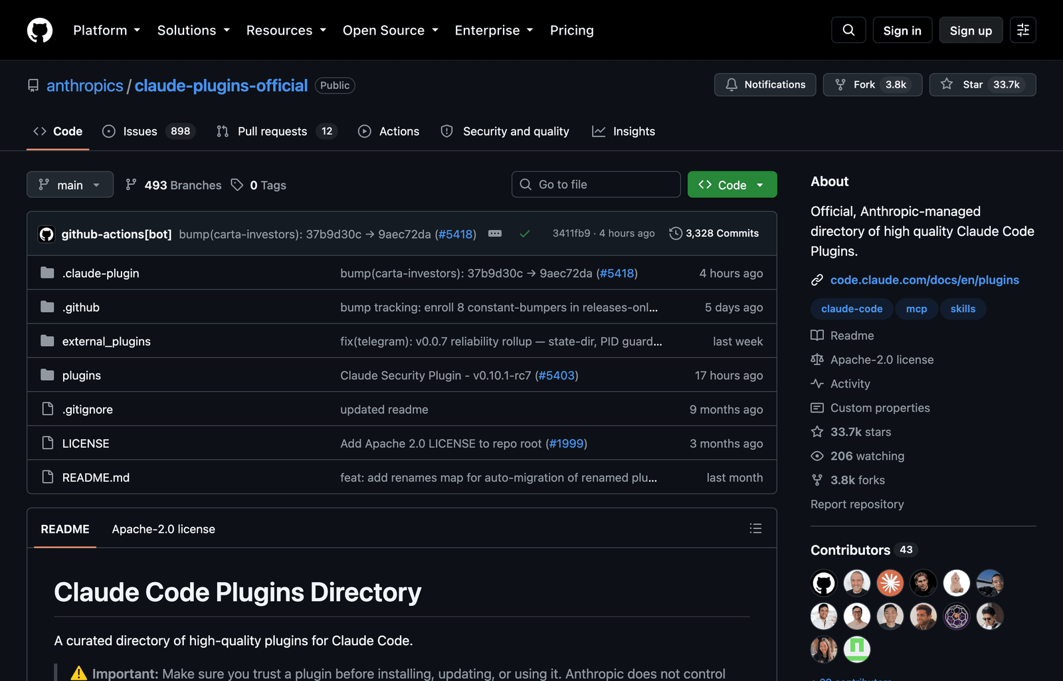Click the green N logo contributor avatar
Image resolution: width=1063 pixels, height=681 pixels.
click(857, 650)
